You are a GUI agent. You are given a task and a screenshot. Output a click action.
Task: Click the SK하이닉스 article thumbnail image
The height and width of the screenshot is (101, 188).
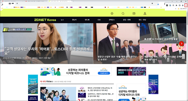pos(82,95)
